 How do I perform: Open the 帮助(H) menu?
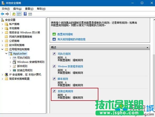tap(41, 9)
